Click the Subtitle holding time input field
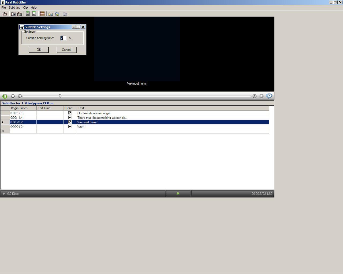Screen dimensions: 343x274 [63, 38]
